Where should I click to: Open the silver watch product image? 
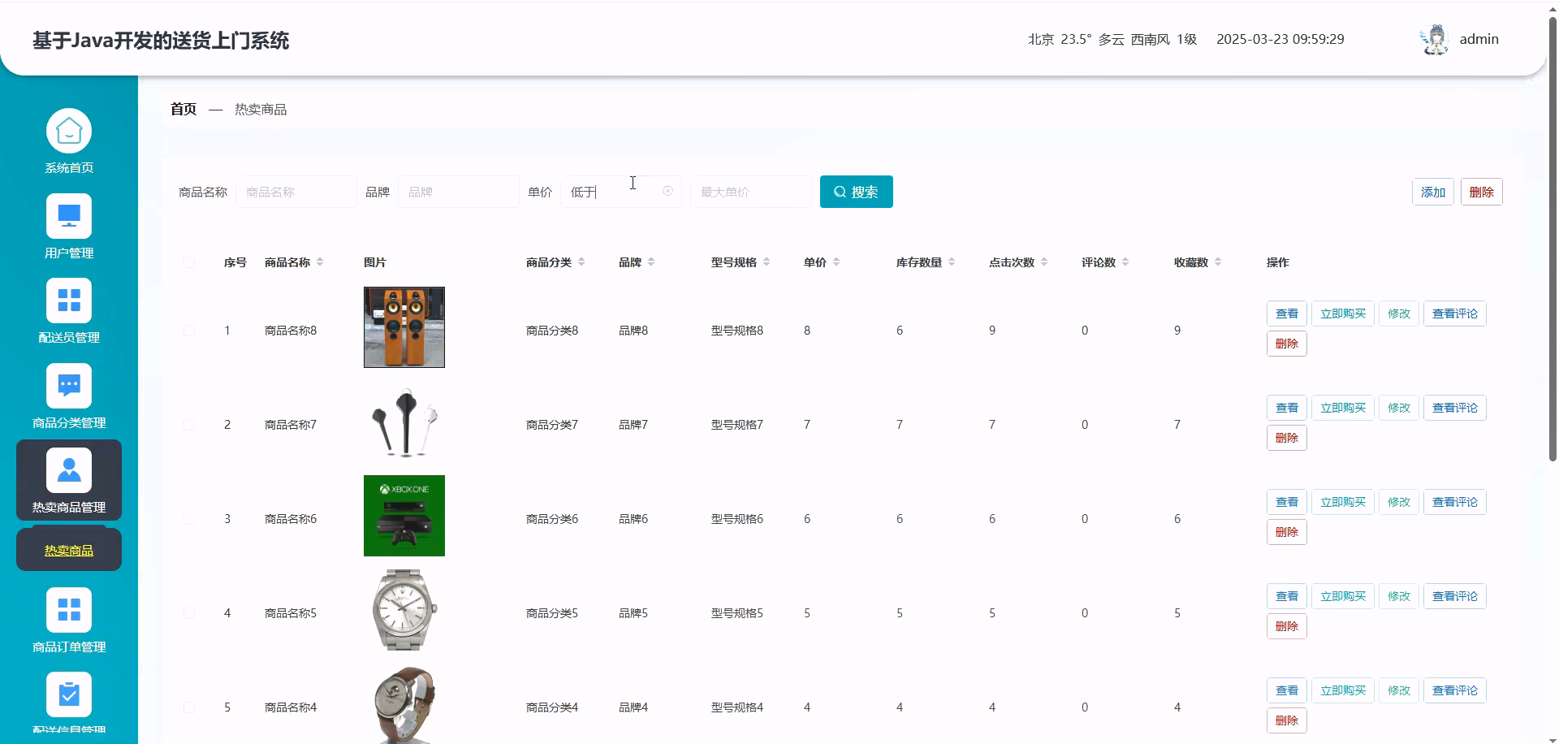click(404, 610)
